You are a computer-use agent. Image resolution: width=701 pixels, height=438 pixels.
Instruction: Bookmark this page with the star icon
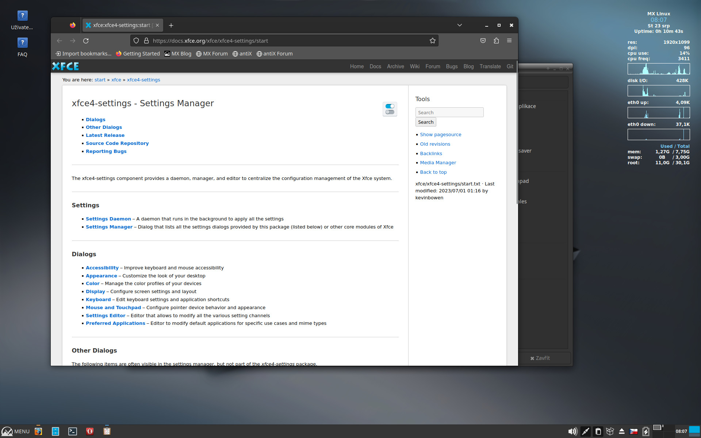pos(433,41)
